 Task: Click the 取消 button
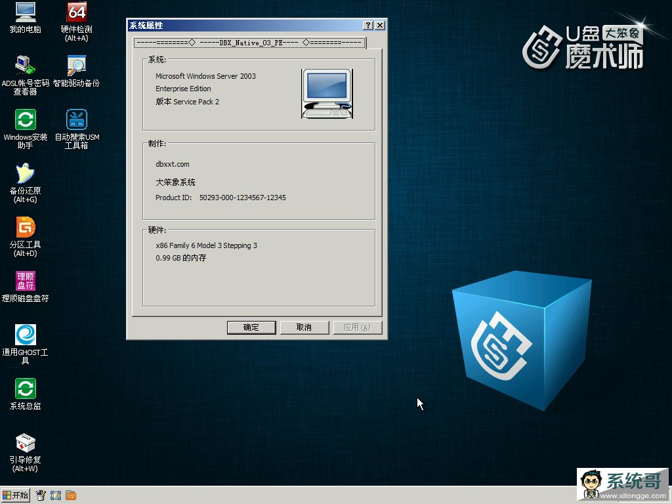click(x=304, y=327)
